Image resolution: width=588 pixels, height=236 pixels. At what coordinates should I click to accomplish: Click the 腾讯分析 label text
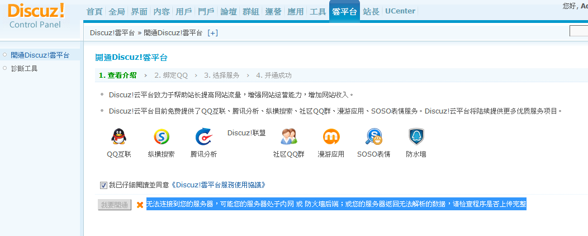[x=203, y=154]
